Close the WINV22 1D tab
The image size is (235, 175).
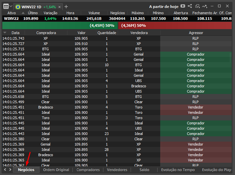click(59, 7)
